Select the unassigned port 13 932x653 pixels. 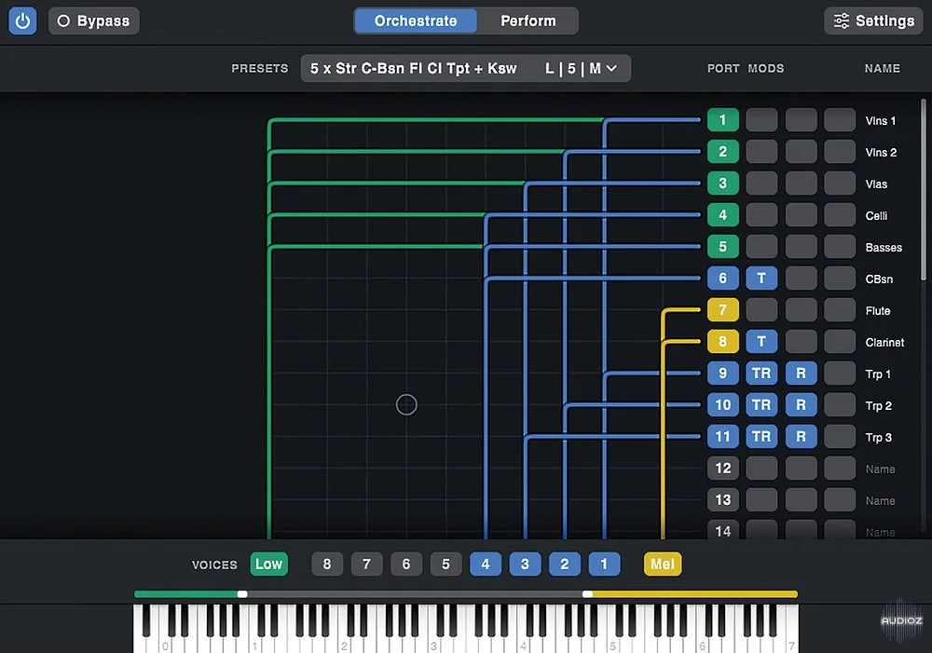pyautogui.click(x=723, y=499)
